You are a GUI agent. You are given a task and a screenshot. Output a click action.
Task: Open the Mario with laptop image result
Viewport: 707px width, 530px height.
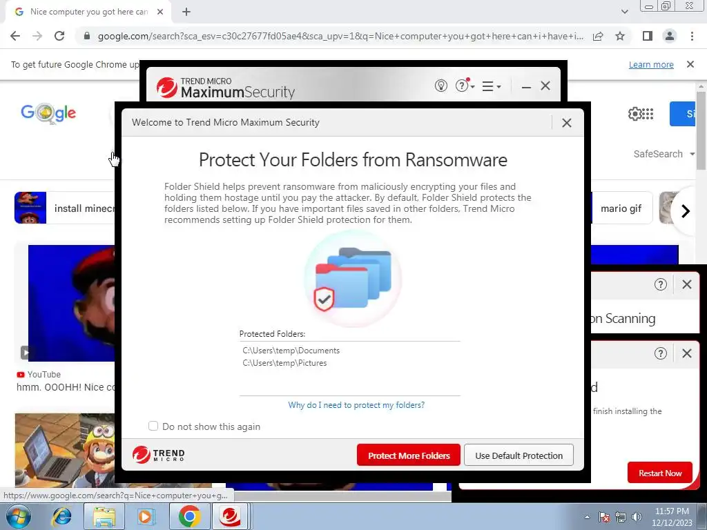tap(65, 450)
